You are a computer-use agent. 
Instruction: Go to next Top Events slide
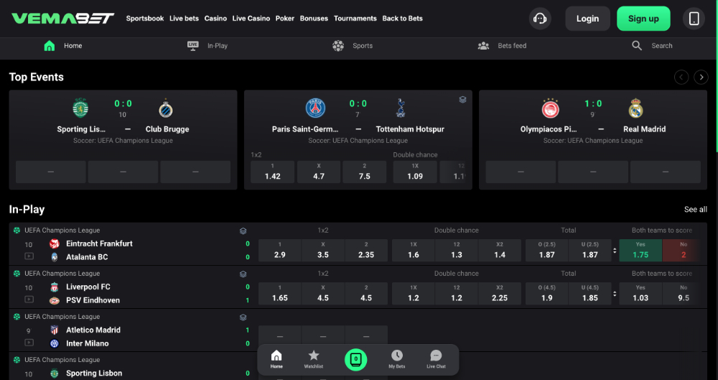pyautogui.click(x=701, y=78)
